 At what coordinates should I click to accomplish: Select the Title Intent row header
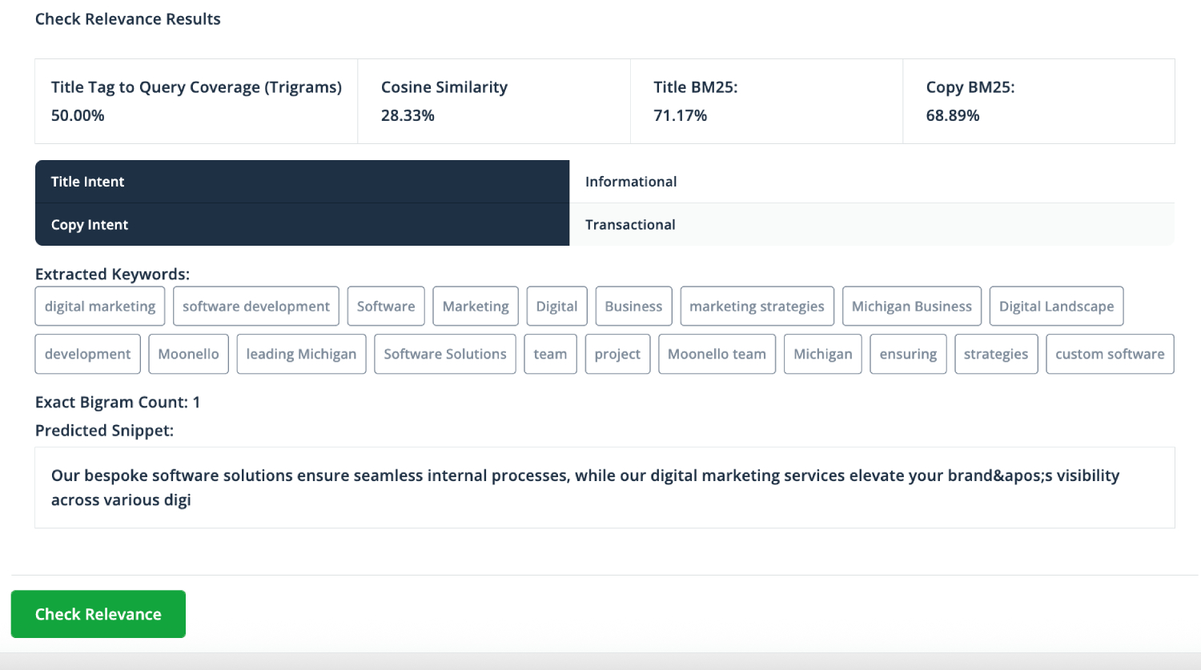(302, 182)
